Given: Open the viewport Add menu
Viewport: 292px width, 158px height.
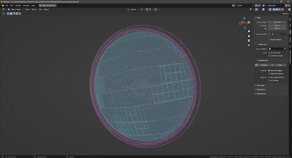Looking at the screenshot, I should click(x=40, y=9).
